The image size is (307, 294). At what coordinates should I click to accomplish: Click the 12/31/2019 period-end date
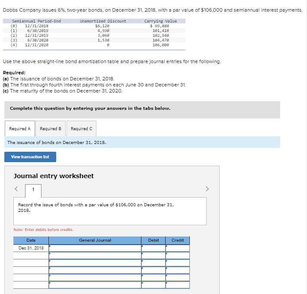pyautogui.click(x=37, y=35)
